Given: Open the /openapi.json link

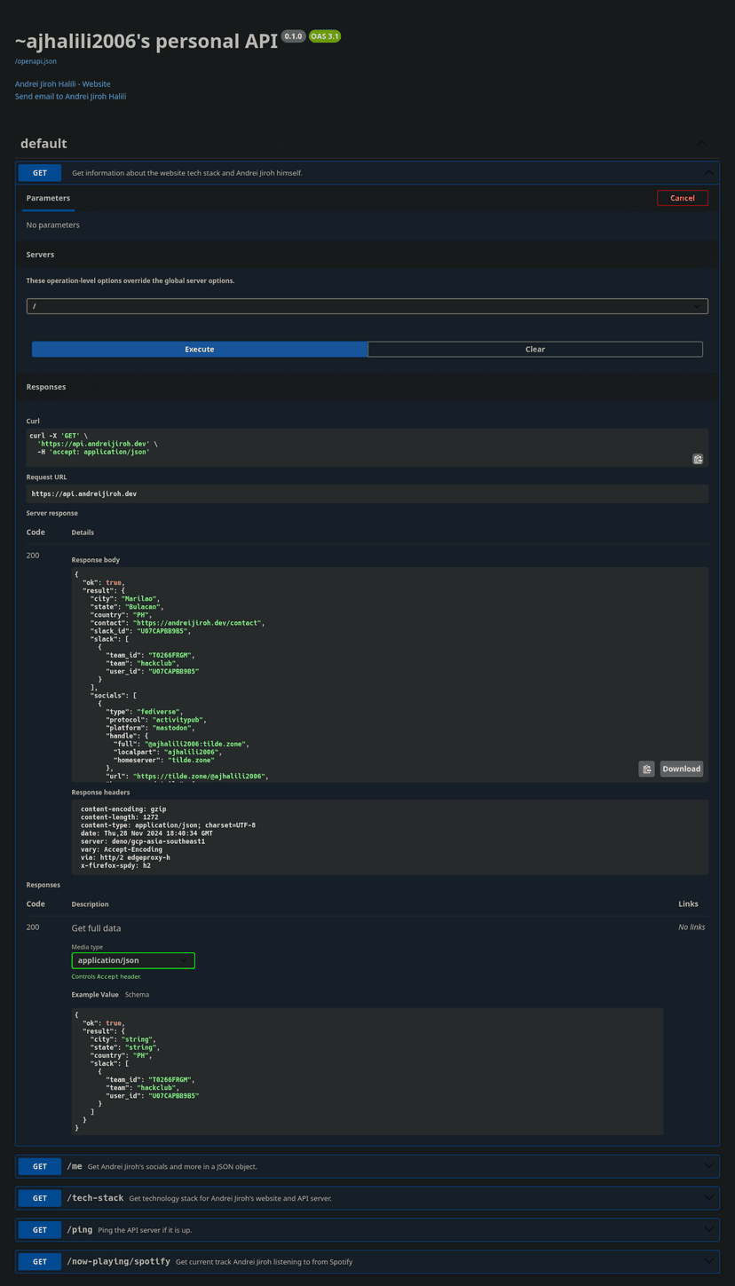Looking at the screenshot, I should (x=36, y=61).
